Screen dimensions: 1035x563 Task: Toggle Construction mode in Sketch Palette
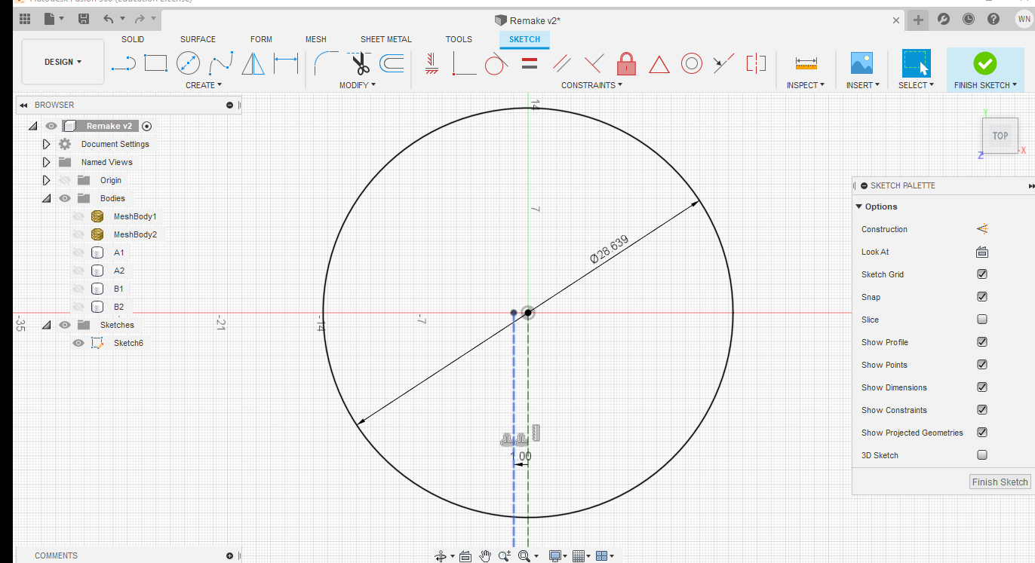(x=982, y=229)
